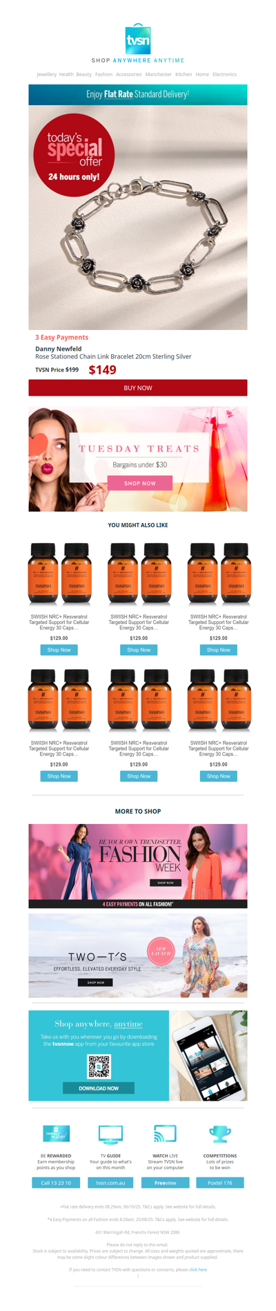This screenshot has width=276, height=1311.
Task: Click SHOP NOW on Tuesday Treats banner
Action: (x=140, y=483)
